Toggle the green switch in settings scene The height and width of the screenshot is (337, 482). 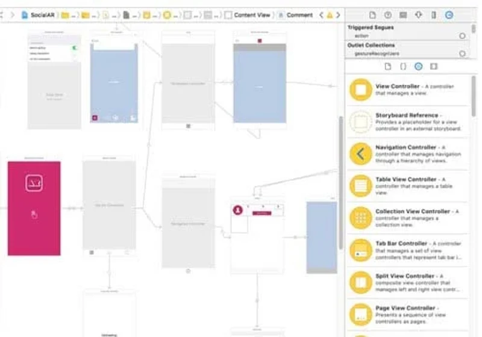click(x=74, y=48)
